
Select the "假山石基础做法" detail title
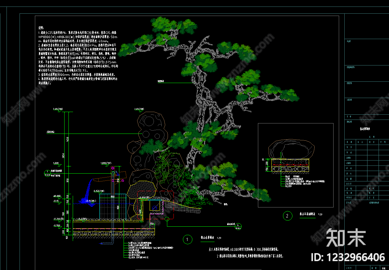[x=307, y=214]
